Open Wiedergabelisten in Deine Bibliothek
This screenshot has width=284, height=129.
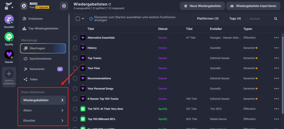(43, 100)
